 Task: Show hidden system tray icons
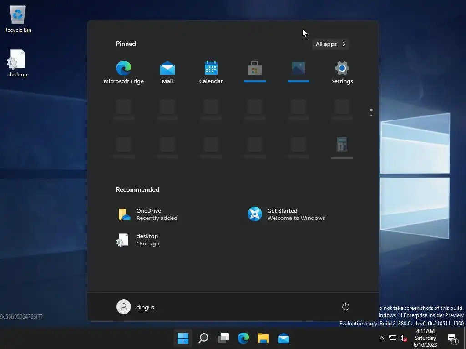382,338
